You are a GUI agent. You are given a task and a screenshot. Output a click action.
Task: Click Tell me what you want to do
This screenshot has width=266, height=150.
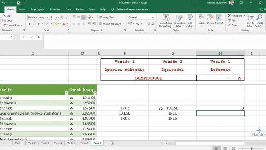pyautogui.click(x=132, y=10)
